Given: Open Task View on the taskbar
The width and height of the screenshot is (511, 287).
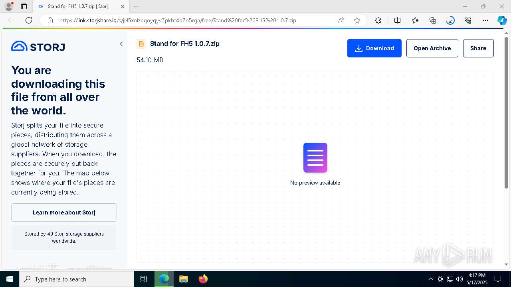Looking at the screenshot, I should (x=144, y=279).
